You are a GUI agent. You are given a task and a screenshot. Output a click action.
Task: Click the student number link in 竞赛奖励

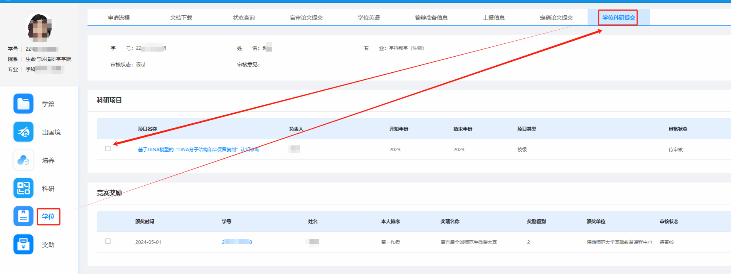[x=237, y=242]
